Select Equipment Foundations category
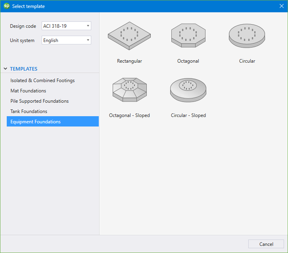The width and height of the screenshot is (288, 253). pyautogui.click(x=36, y=122)
